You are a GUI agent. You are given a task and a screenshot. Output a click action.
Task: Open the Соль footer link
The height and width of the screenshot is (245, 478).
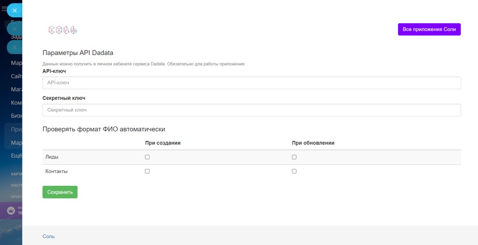(49, 236)
